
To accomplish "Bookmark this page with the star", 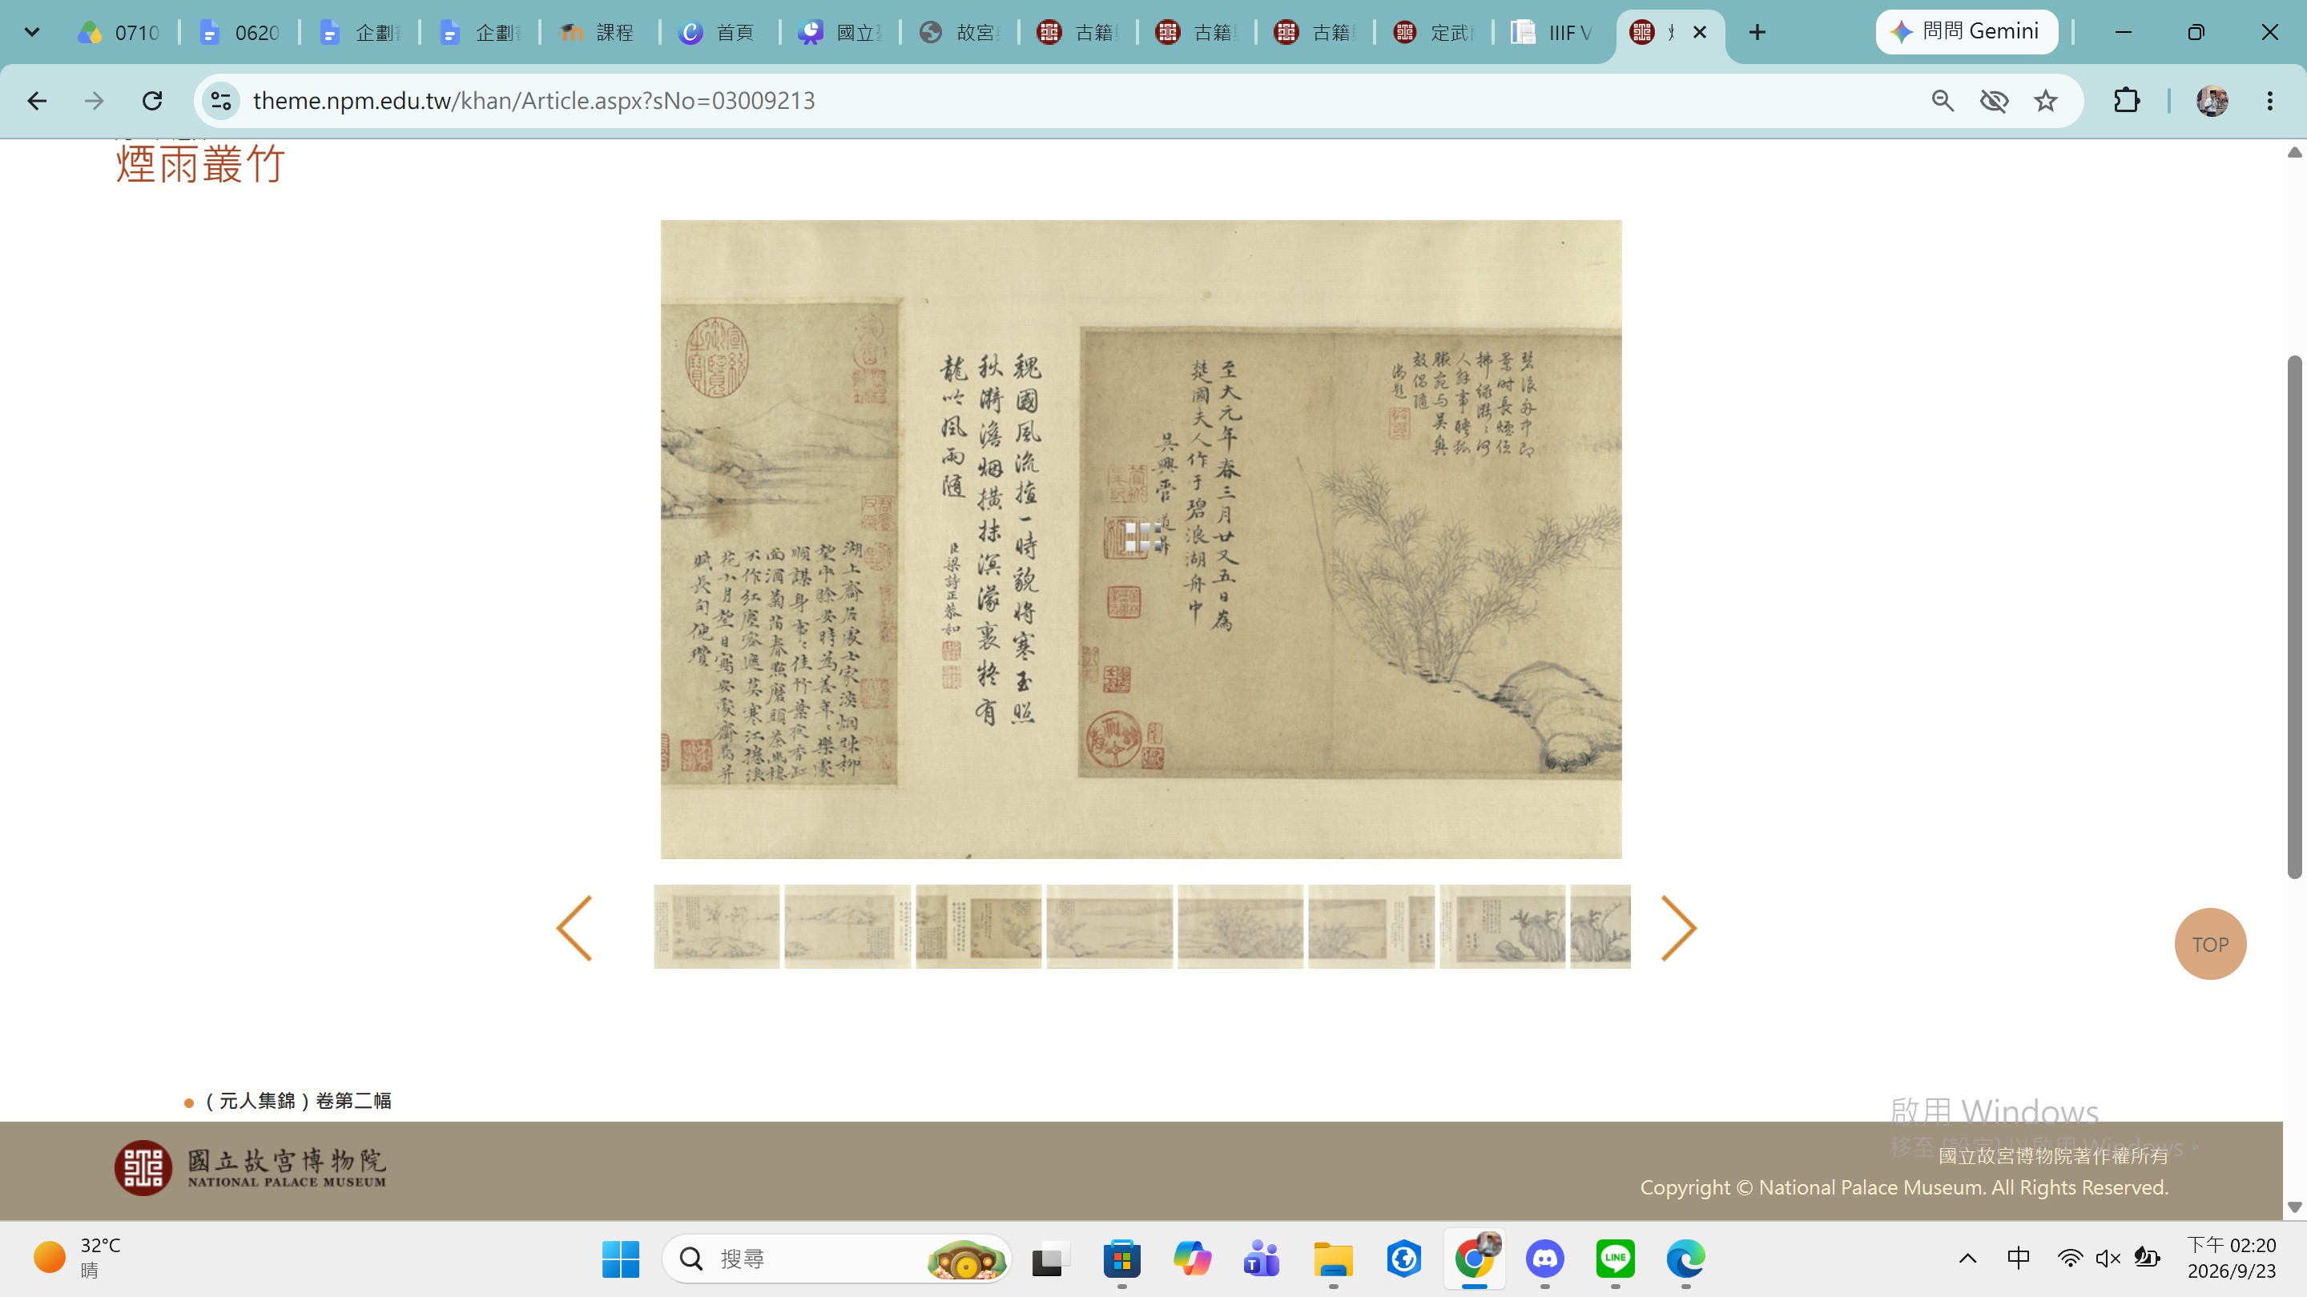I will pyautogui.click(x=2046, y=100).
